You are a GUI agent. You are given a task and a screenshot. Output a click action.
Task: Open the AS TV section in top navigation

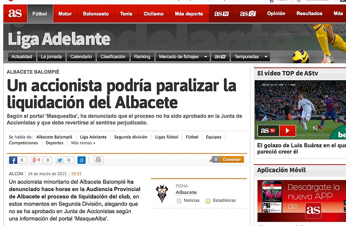tap(221, 14)
